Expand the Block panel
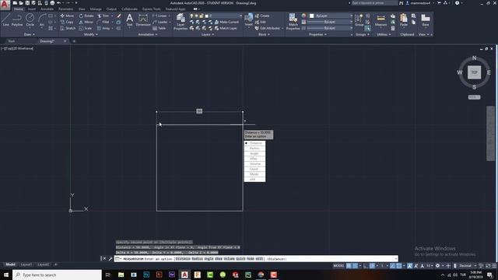This screenshot has width=498, height=280. pos(264,34)
